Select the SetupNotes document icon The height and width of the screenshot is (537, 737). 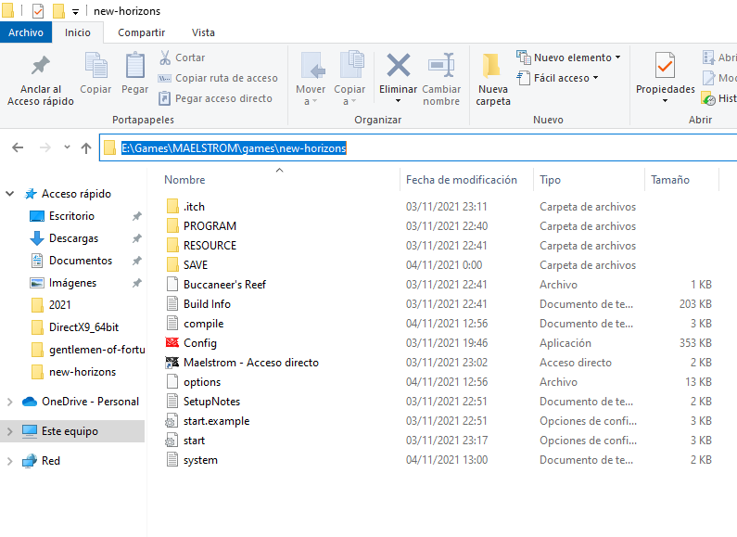point(172,401)
